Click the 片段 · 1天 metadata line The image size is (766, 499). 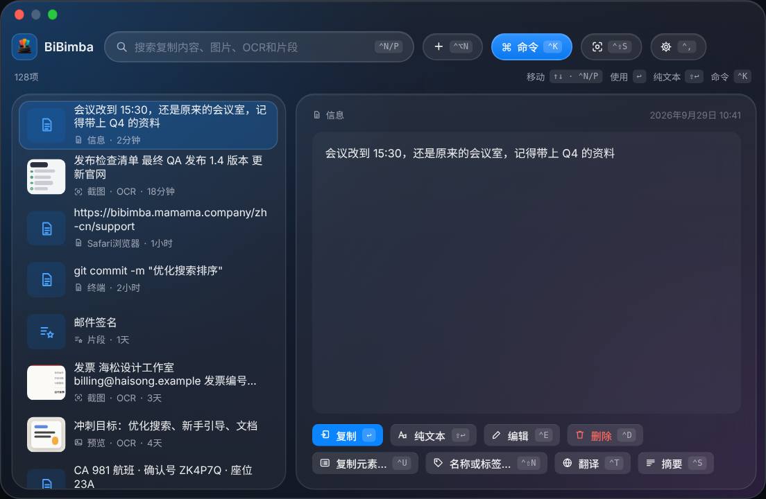pyautogui.click(x=101, y=340)
